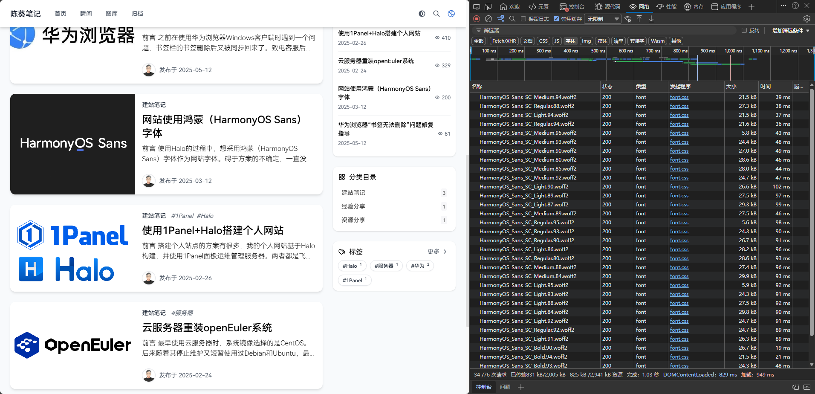Stop recording network log with red button
The height and width of the screenshot is (394, 815).
pos(477,19)
